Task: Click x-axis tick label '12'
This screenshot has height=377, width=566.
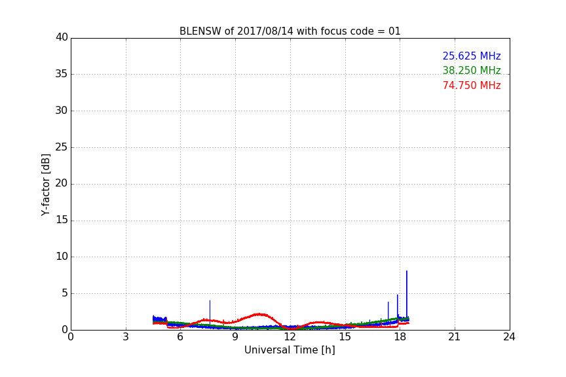Action: [x=290, y=337]
